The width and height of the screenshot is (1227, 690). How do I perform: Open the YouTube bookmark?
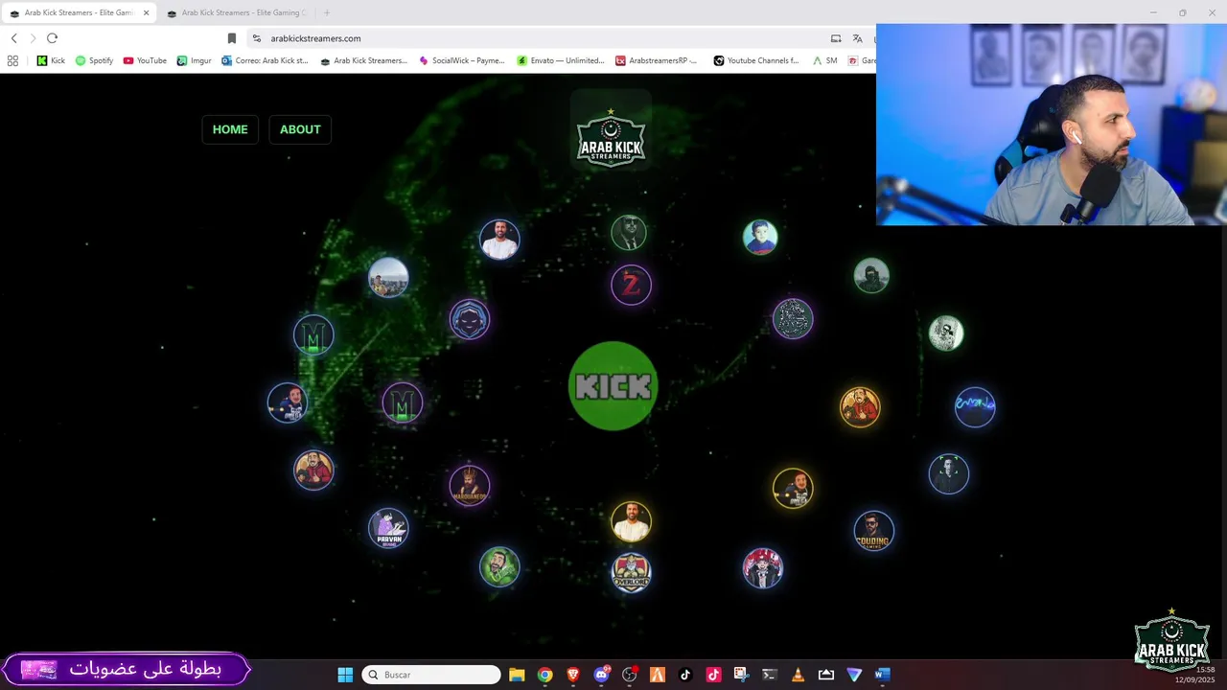(145, 60)
